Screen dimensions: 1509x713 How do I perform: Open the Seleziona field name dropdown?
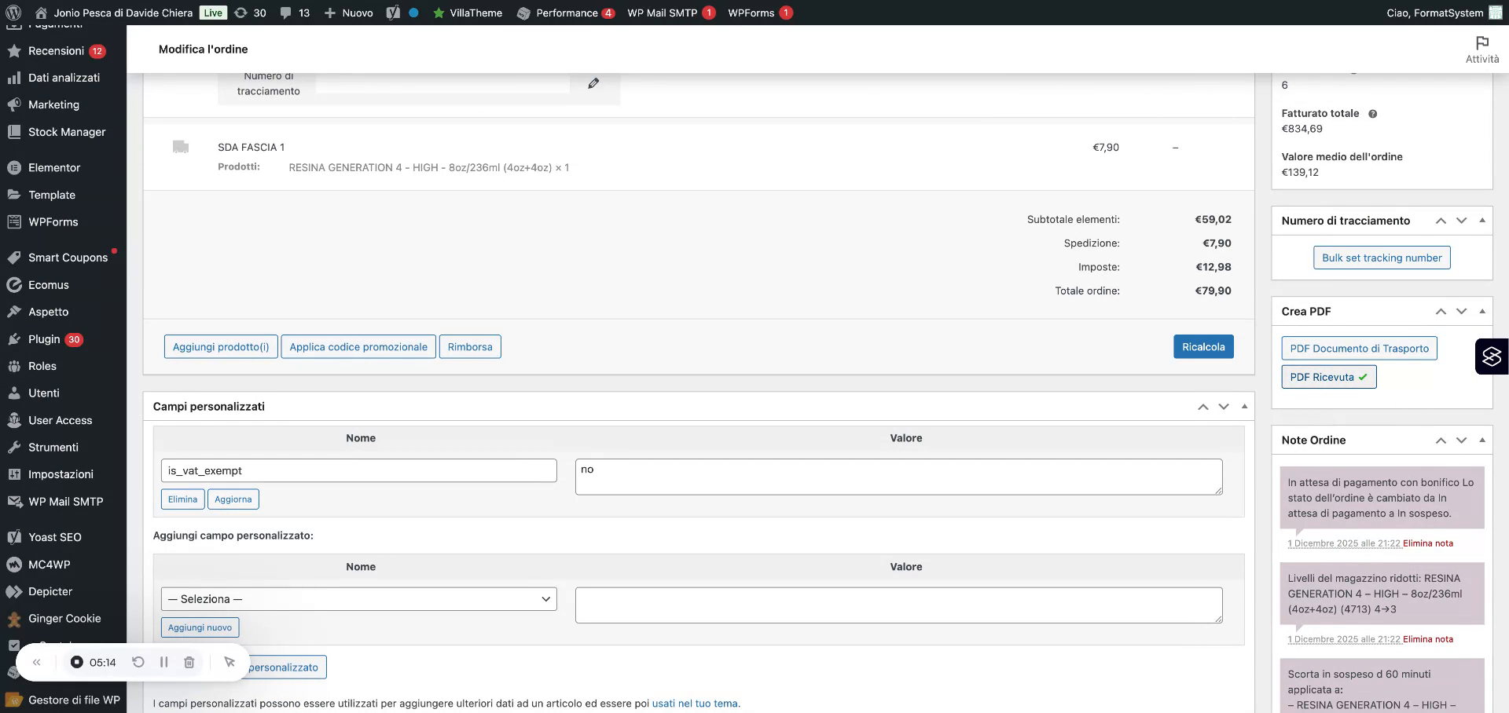pos(358,598)
